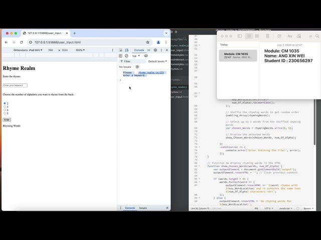The height and width of the screenshot is (240, 321).
Task: Bookmark page with star icon
Action: [x=147, y=42]
